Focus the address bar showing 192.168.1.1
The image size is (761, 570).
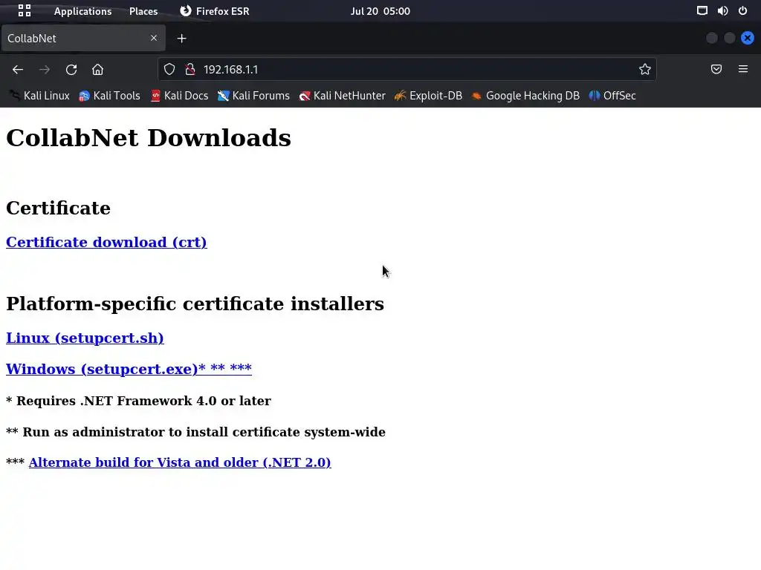(x=407, y=69)
